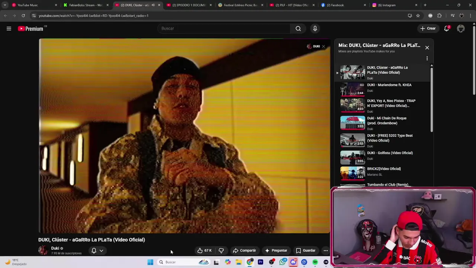476x268 pixels.
Task: Play aGaRRo La PLaTa from playlist
Action: [x=383, y=73]
